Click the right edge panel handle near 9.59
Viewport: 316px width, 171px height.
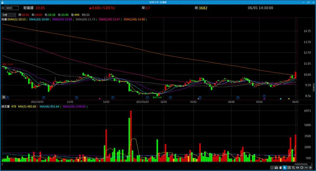click(x=314, y=87)
